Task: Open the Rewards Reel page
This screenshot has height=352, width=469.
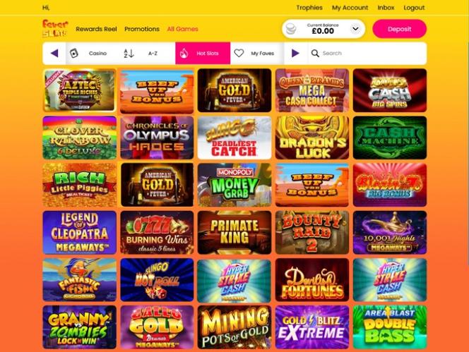Action: pyautogui.click(x=96, y=29)
